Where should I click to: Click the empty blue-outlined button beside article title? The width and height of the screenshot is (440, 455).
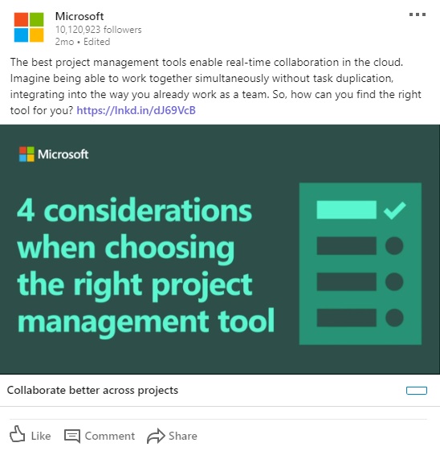click(x=417, y=391)
